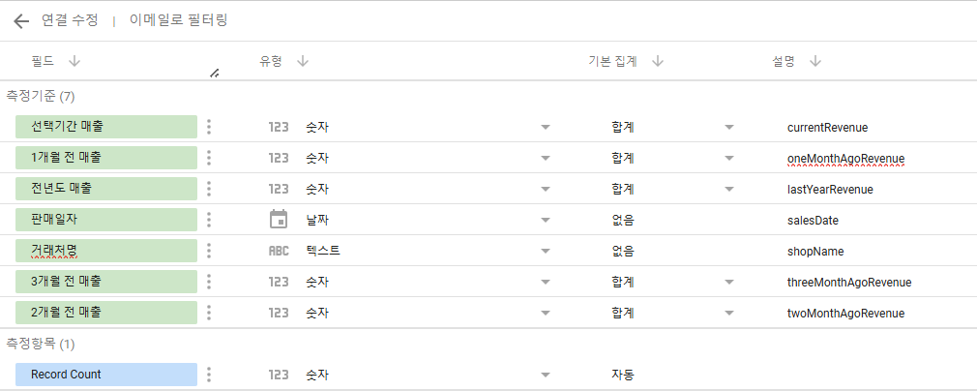Open three-dot menu for 판매일자 field
This screenshot has height=391, width=977.
pyautogui.click(x=209, y=220)
